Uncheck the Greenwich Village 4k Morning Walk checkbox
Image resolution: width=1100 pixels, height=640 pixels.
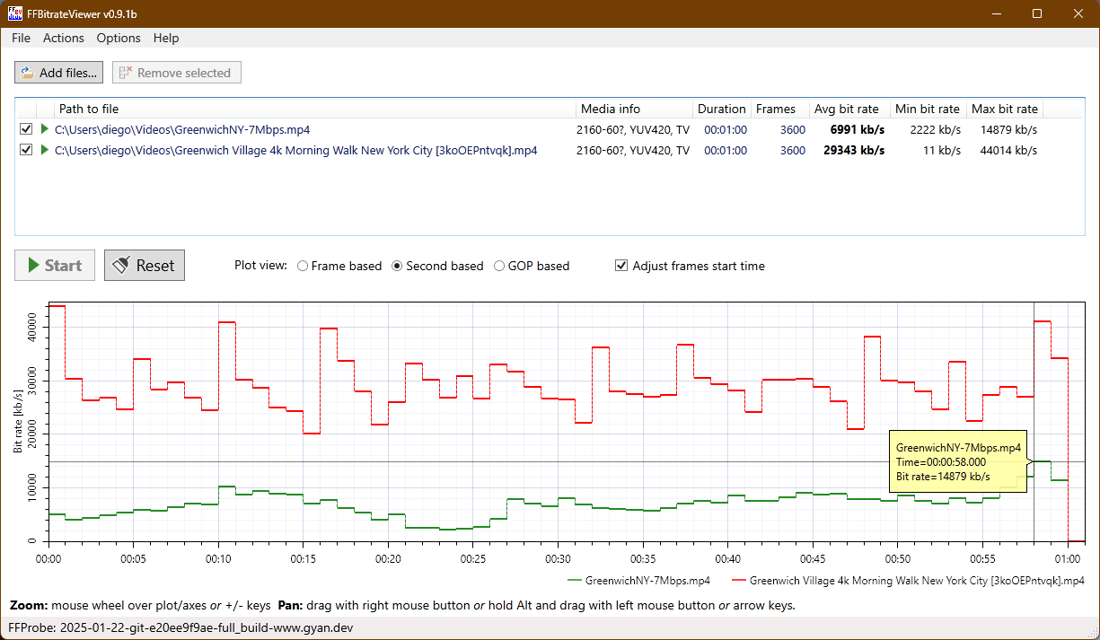click(26, 150)
